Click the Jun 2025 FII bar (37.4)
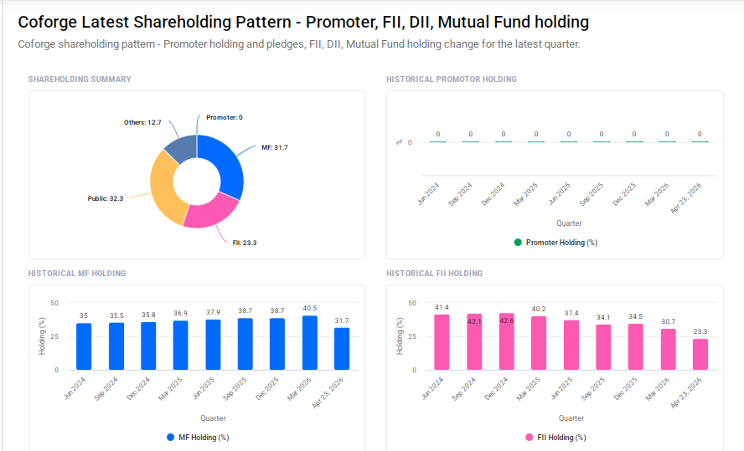744x451 pixels. click(571, 345)
